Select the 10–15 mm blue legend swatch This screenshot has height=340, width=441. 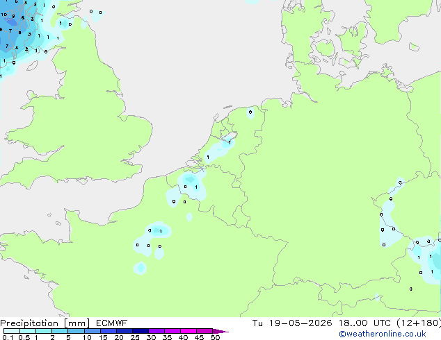click(x=93, y=331)
